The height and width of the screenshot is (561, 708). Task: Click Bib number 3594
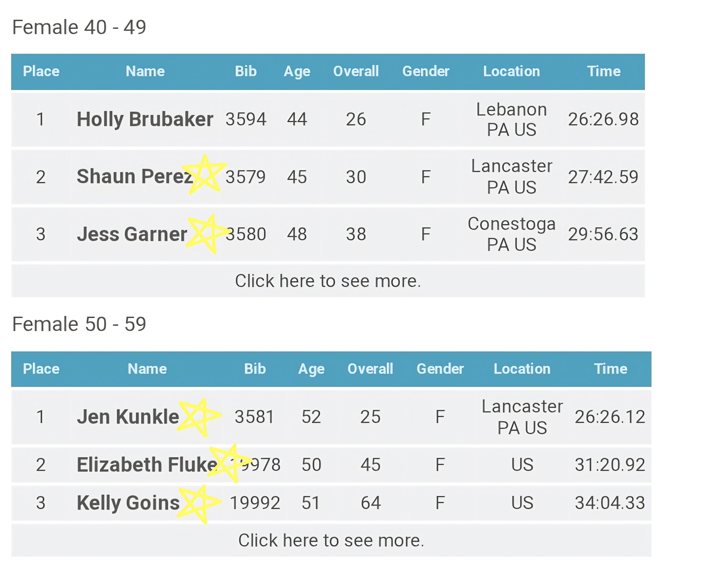click(x=246, y=119)
